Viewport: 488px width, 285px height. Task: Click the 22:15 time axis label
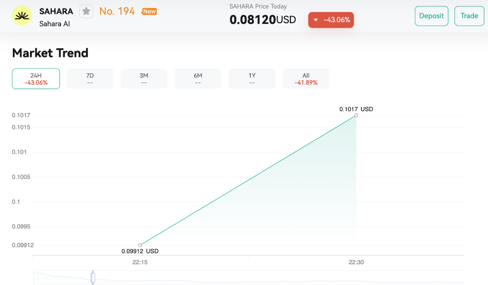pos(140,262)
